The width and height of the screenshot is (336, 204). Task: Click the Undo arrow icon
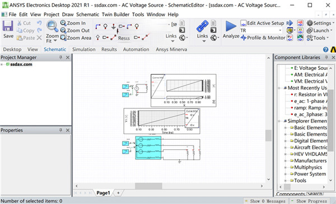[x=39, y=23]
